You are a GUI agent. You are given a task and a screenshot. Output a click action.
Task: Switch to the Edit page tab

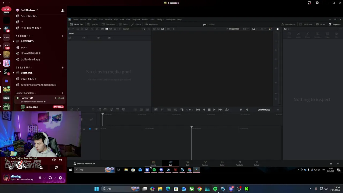[x=188, y=164]
